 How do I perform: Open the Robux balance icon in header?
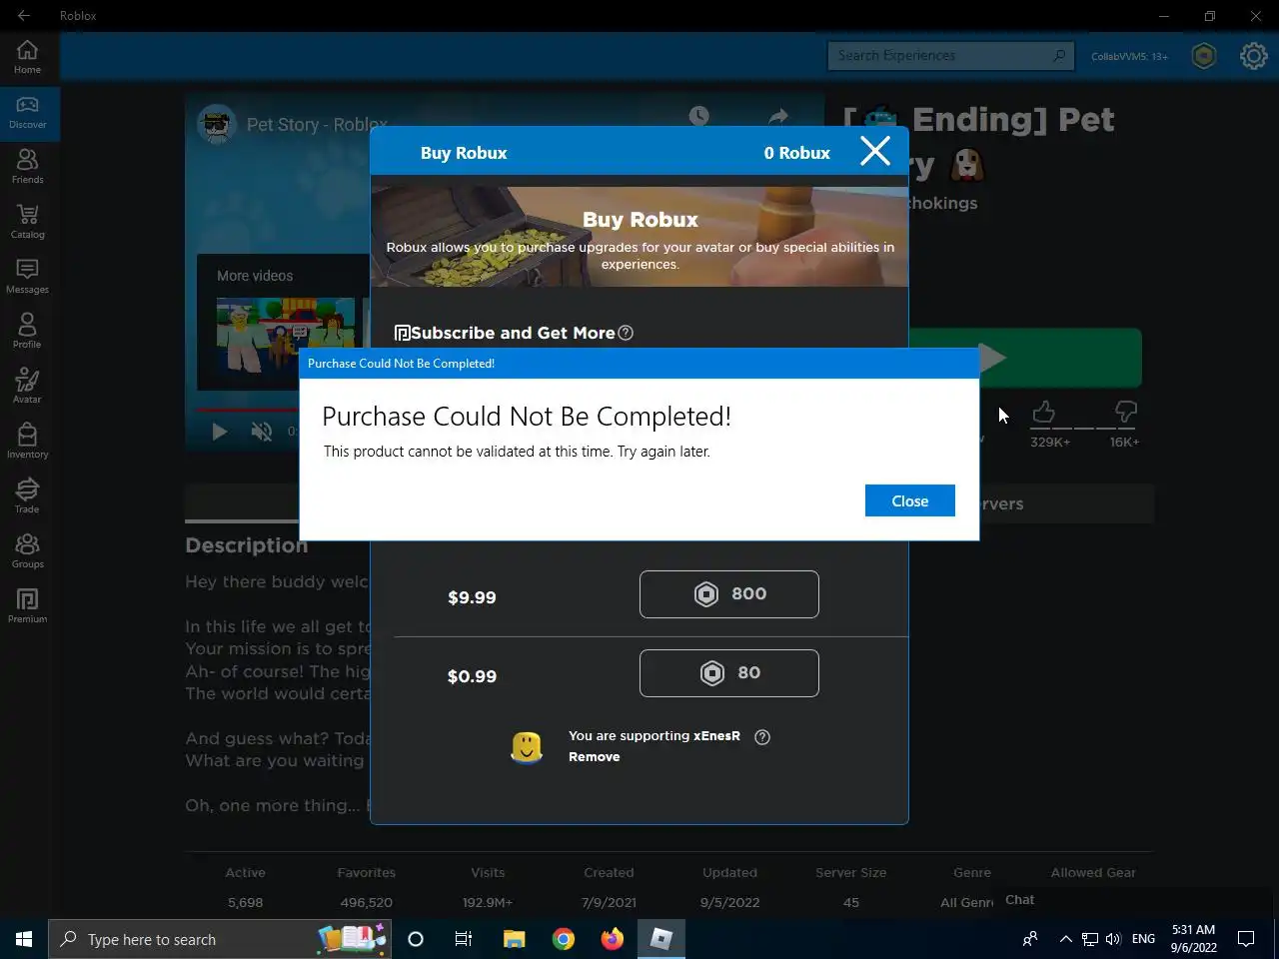tap(1204, 56)
